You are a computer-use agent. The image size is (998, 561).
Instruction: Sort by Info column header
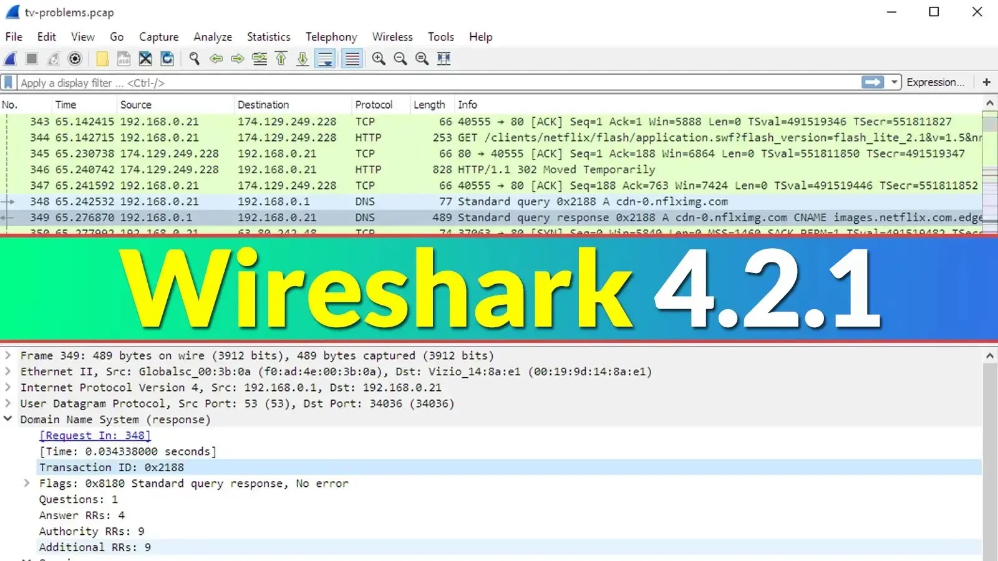coord(718,105)
